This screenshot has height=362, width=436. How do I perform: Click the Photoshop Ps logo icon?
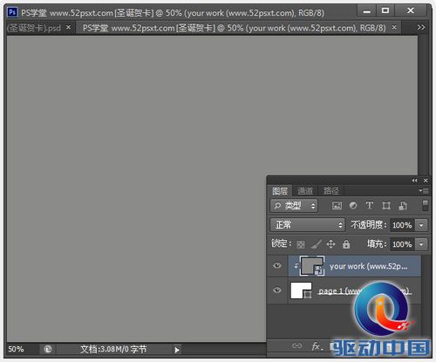click(12, 12)
